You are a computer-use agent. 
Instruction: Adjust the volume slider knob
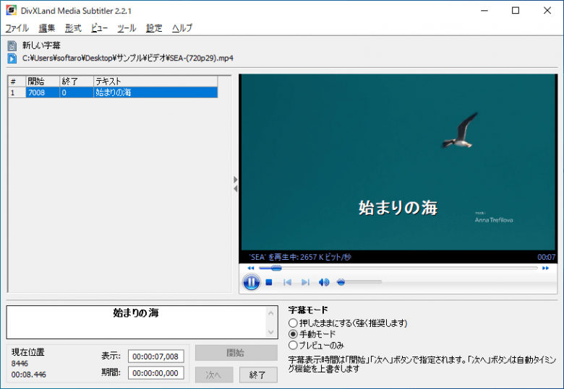coord(341,282)
